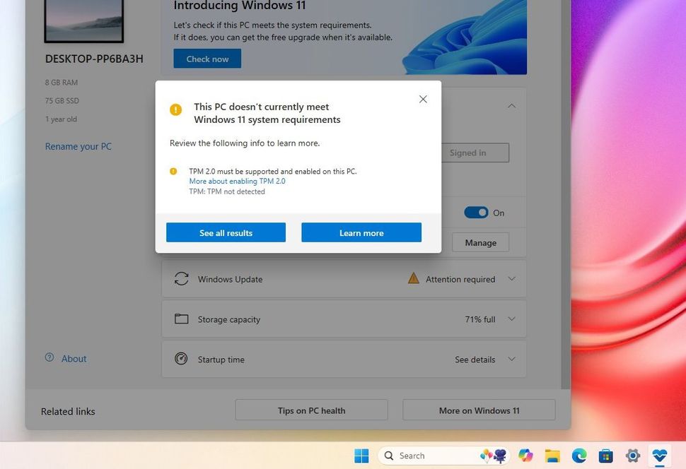Image resolution: width=686 pixels, height=469 pixels.
Task: Click the Storage capacity folder icon
Action: click(182, 319)
